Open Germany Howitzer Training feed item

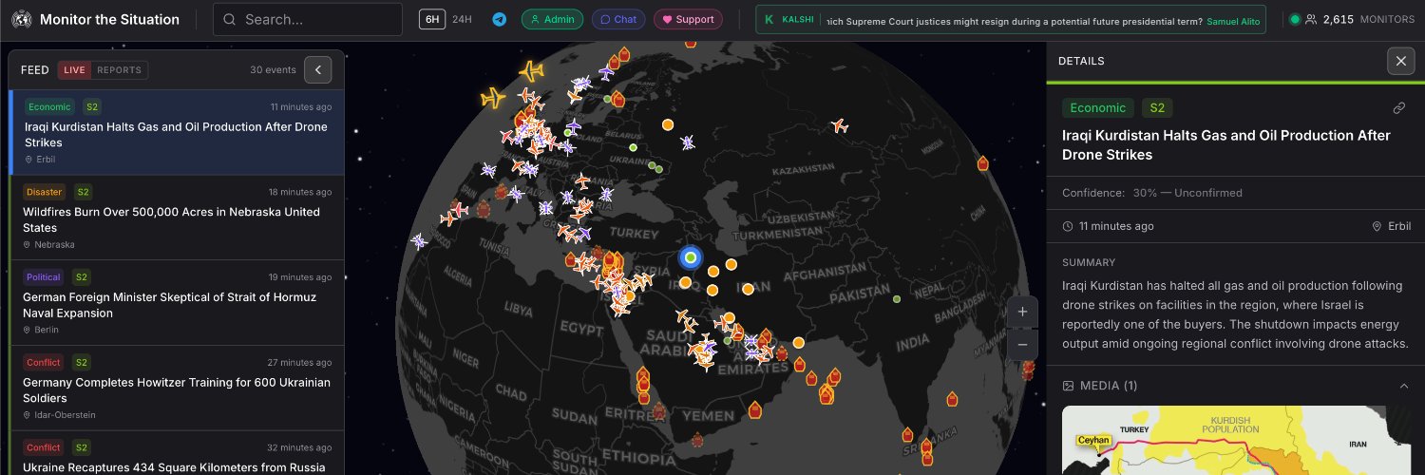coord(177,388)
